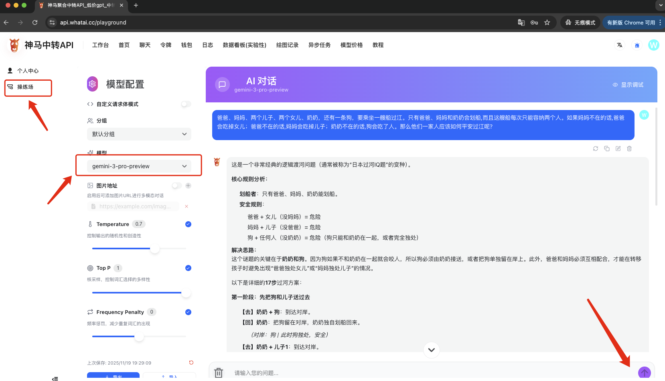Click 有新版 Chrome 可用 update button
This screenshot has height=381, width=665.
pyautogui.click(x=631, y=22)
